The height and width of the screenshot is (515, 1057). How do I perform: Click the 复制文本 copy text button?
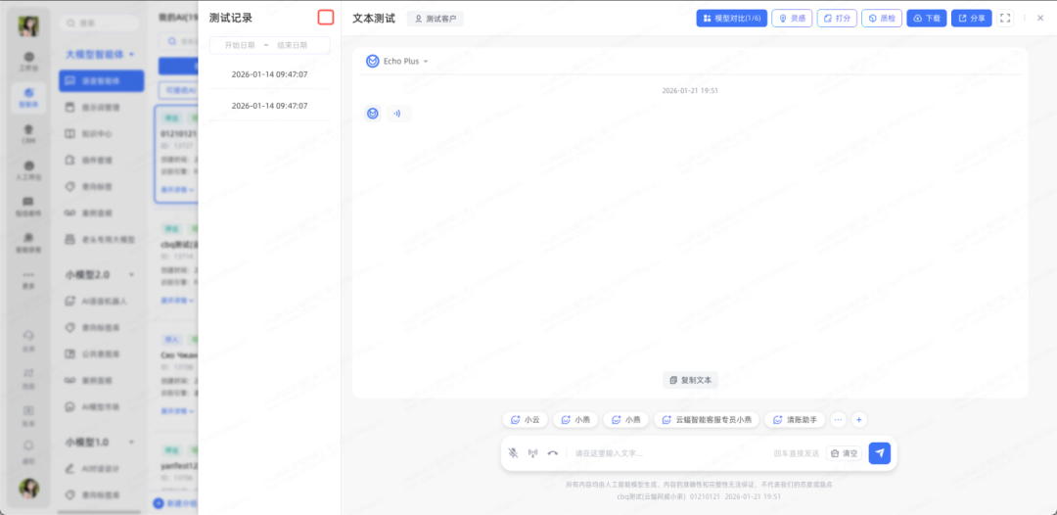(690, 380)
